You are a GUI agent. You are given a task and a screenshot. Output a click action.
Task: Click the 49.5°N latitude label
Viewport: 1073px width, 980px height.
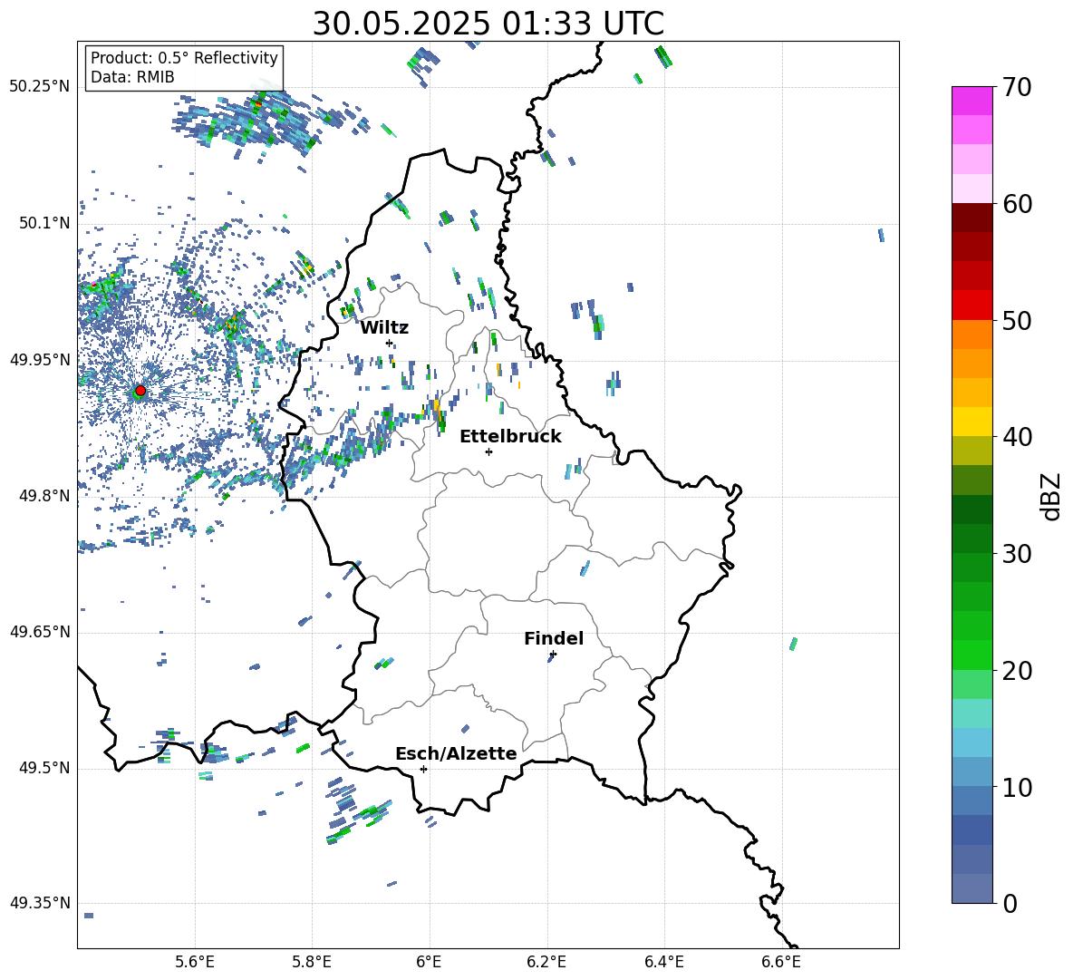pos(45,768)
